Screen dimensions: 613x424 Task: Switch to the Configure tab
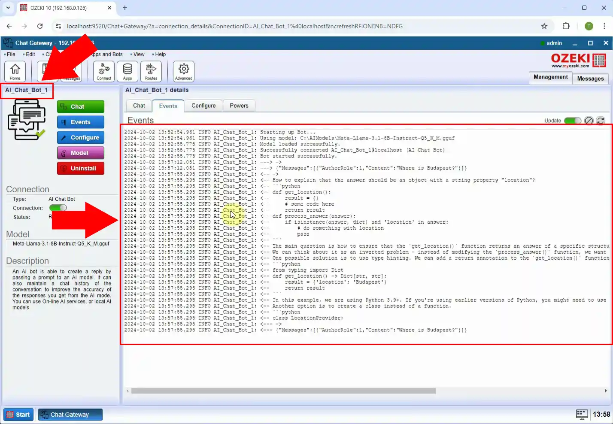203,106
